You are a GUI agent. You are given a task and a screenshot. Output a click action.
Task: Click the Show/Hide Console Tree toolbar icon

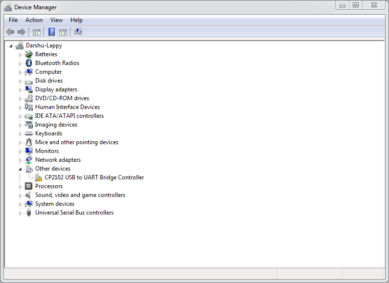click(x=37, y=32)
